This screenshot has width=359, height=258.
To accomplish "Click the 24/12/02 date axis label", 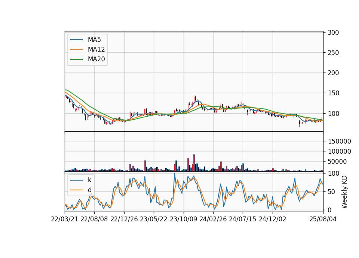I will [x=273, y=219].
